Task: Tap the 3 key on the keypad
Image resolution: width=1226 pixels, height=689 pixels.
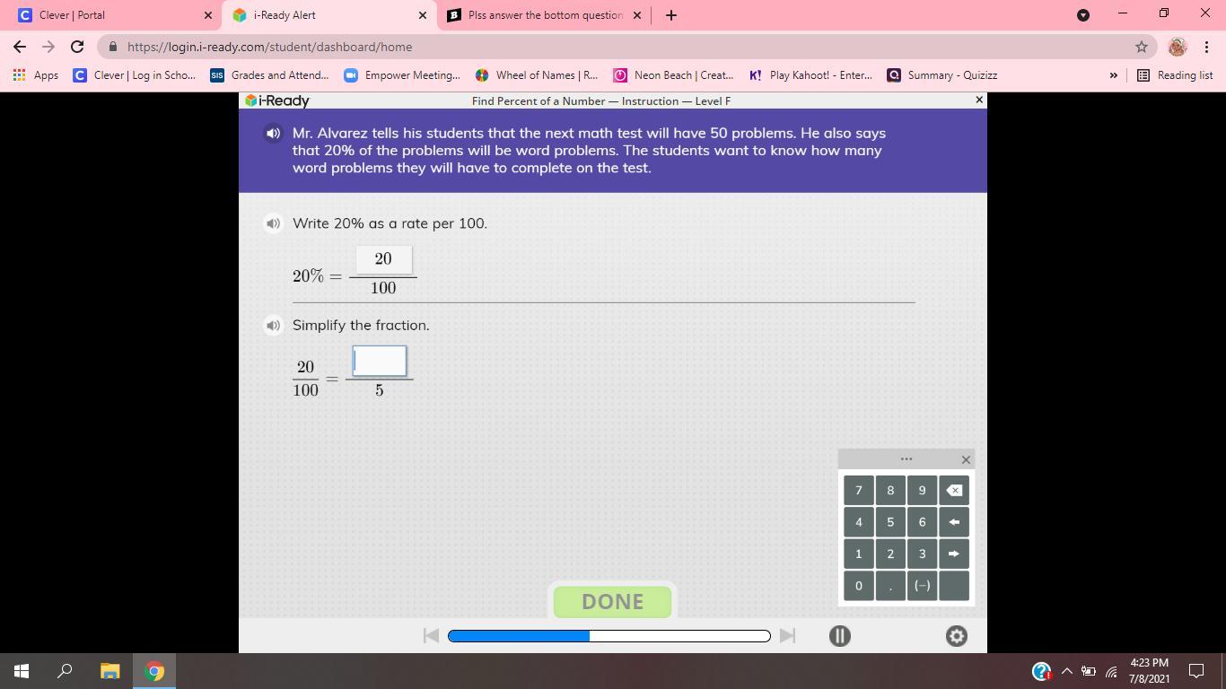Action: pos(922,554)
